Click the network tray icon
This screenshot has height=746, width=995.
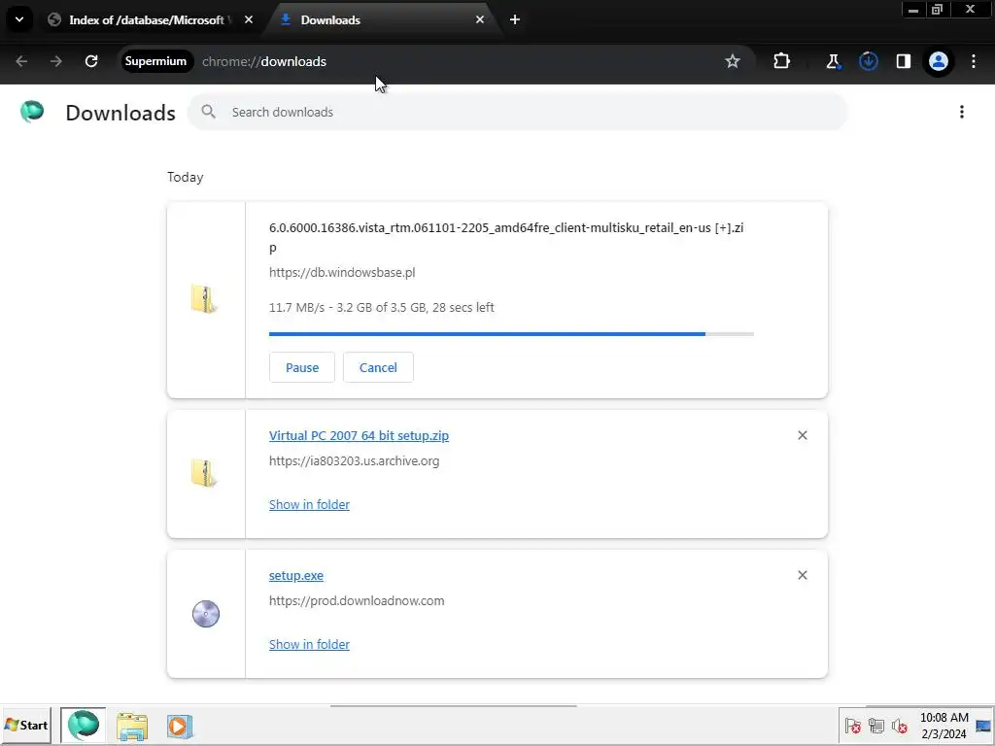coord(876,726)
